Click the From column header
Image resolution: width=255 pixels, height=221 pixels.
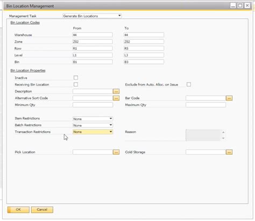tap(77, 28)
